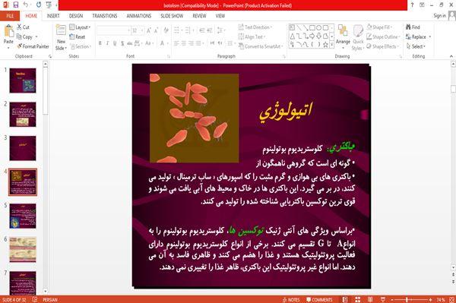The width and height of the screenshot is (456, 303).
Task: Open Shape Effects dropdown
Action: click(x=383, y=46)
